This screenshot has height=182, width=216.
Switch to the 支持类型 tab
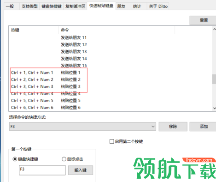click(x=29, y=6)
